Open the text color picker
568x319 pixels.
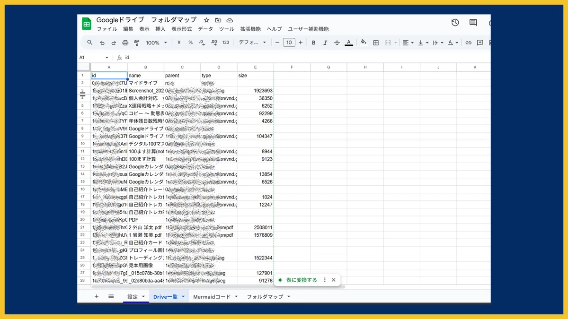pyautogui.click(x=349, y=43)
